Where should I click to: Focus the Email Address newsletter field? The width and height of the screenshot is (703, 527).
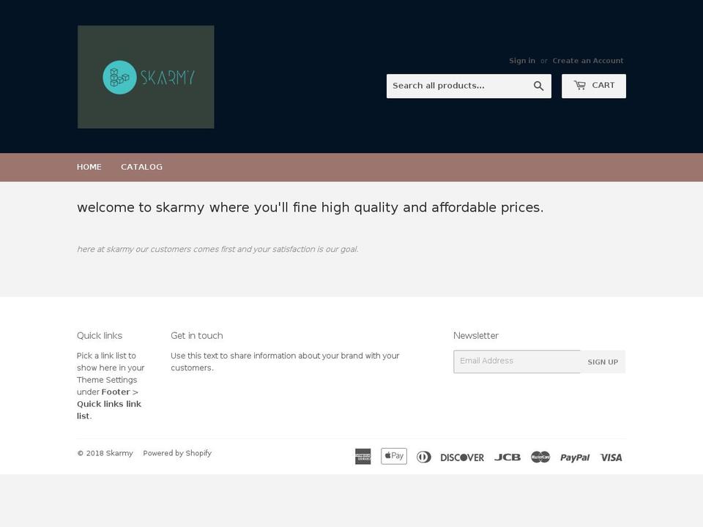tap(517, 362)
